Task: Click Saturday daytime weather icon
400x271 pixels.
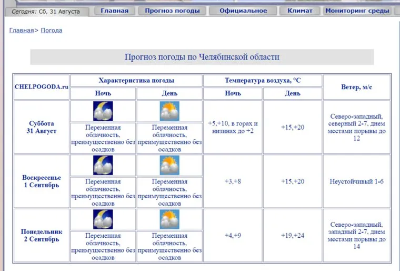Action: pyautogui.click(x=169, y=111)
